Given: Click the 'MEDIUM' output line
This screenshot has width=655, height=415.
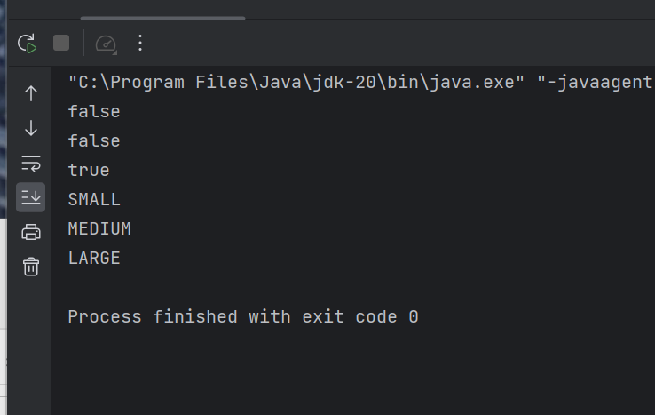Looking at the screenshot, I should (99, 229).
